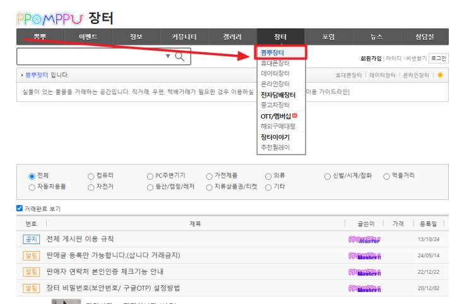Screen dimensions: 469x304
Task: Select the 기타 radio button
Action: 268,187
